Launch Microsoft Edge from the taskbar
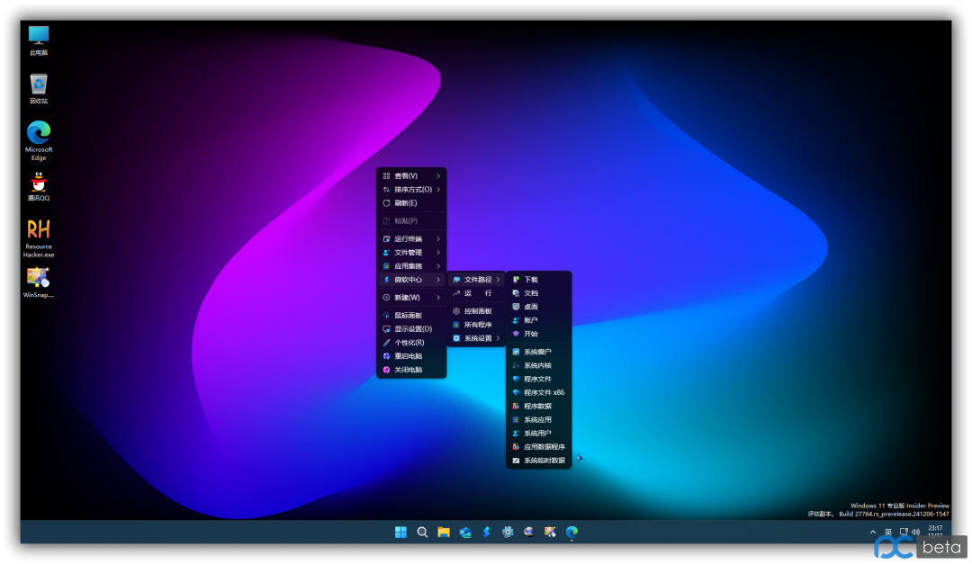 click(571, 533)
